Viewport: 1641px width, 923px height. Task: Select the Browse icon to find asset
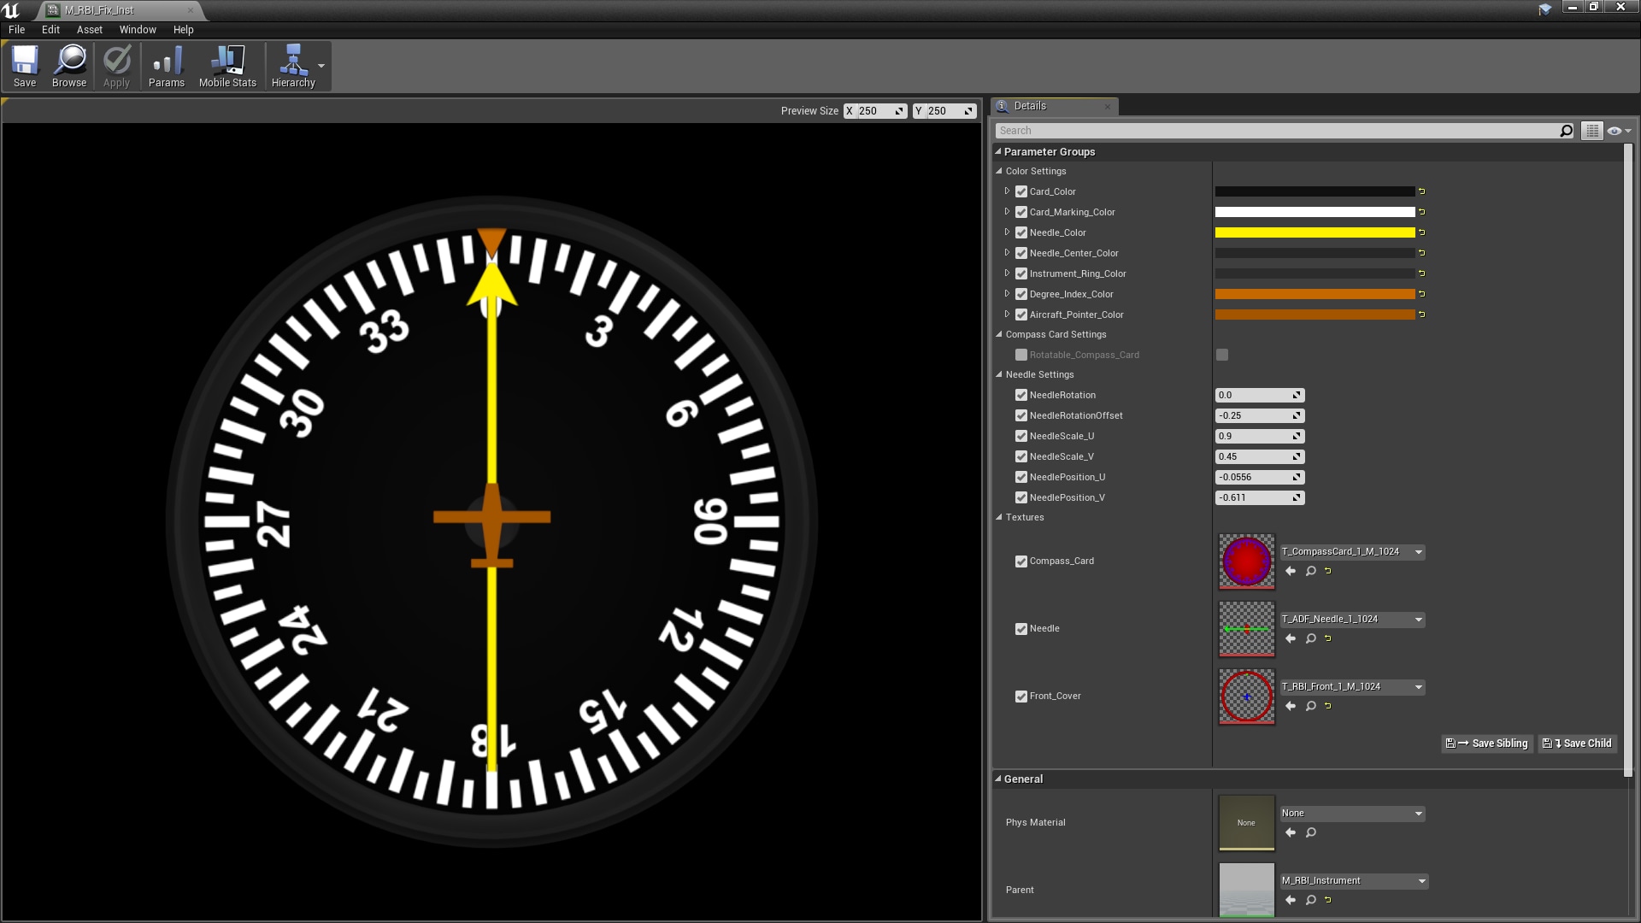(68, 66)
